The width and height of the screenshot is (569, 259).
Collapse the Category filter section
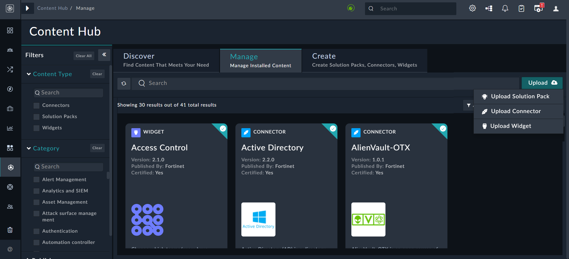(x=29, y=148)
